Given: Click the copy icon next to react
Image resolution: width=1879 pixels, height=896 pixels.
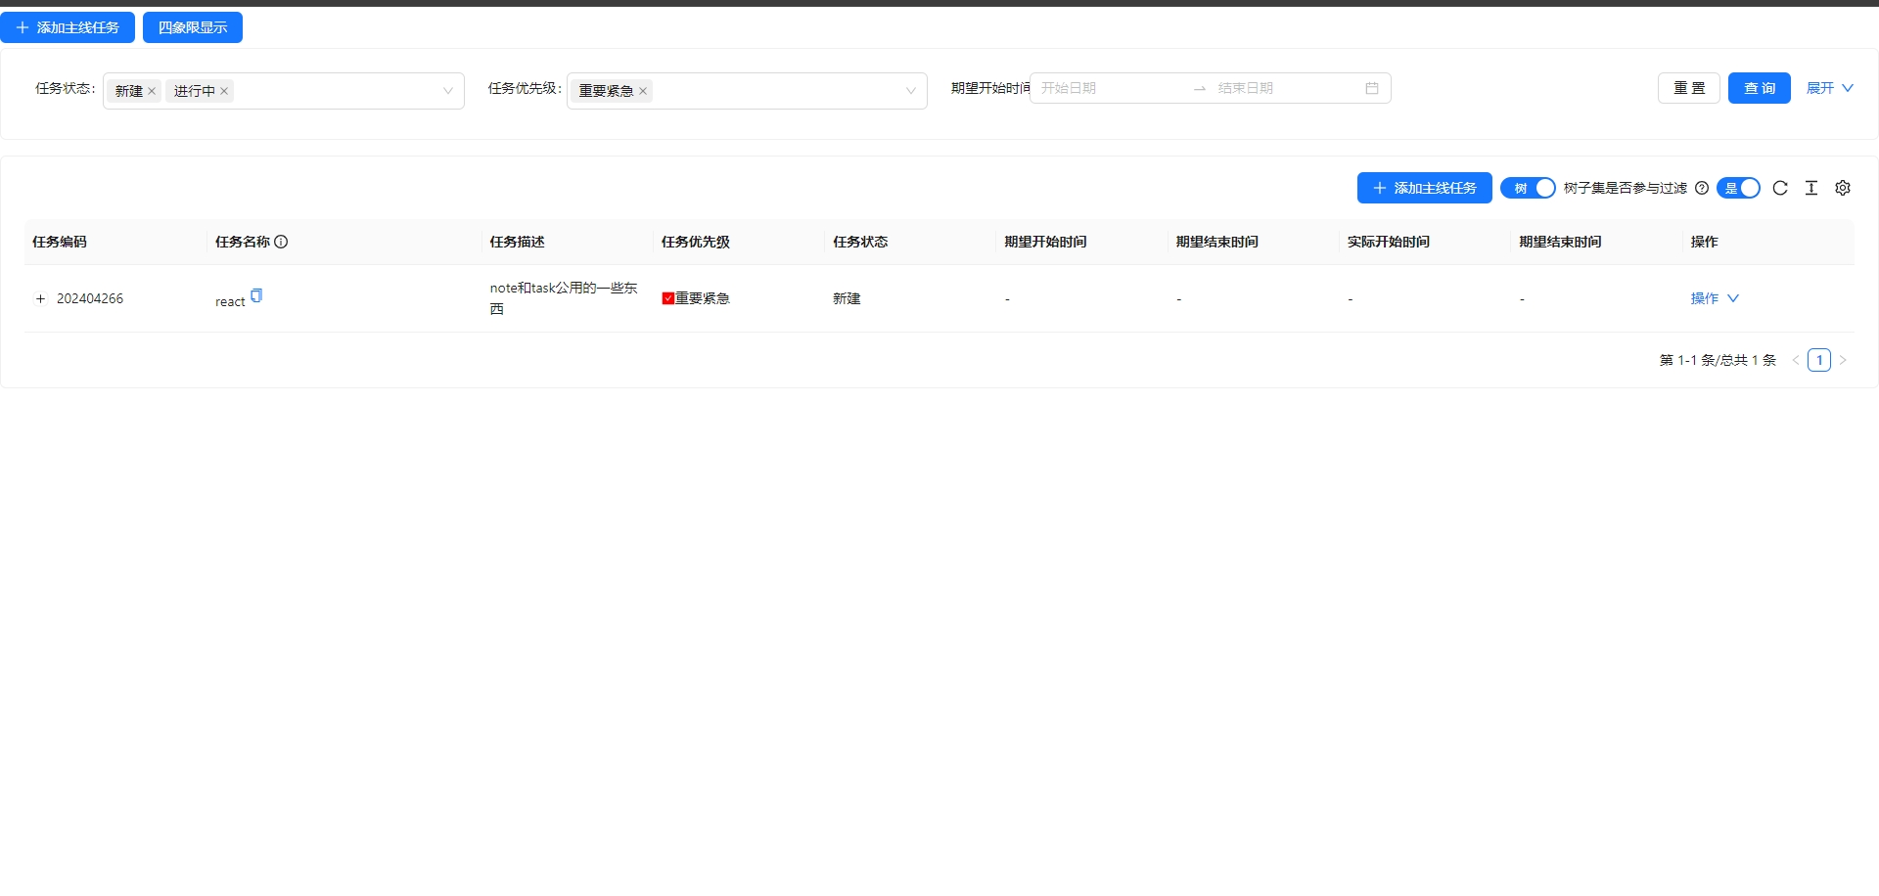Looking at the screenshot, I should (x=256, y=295).
